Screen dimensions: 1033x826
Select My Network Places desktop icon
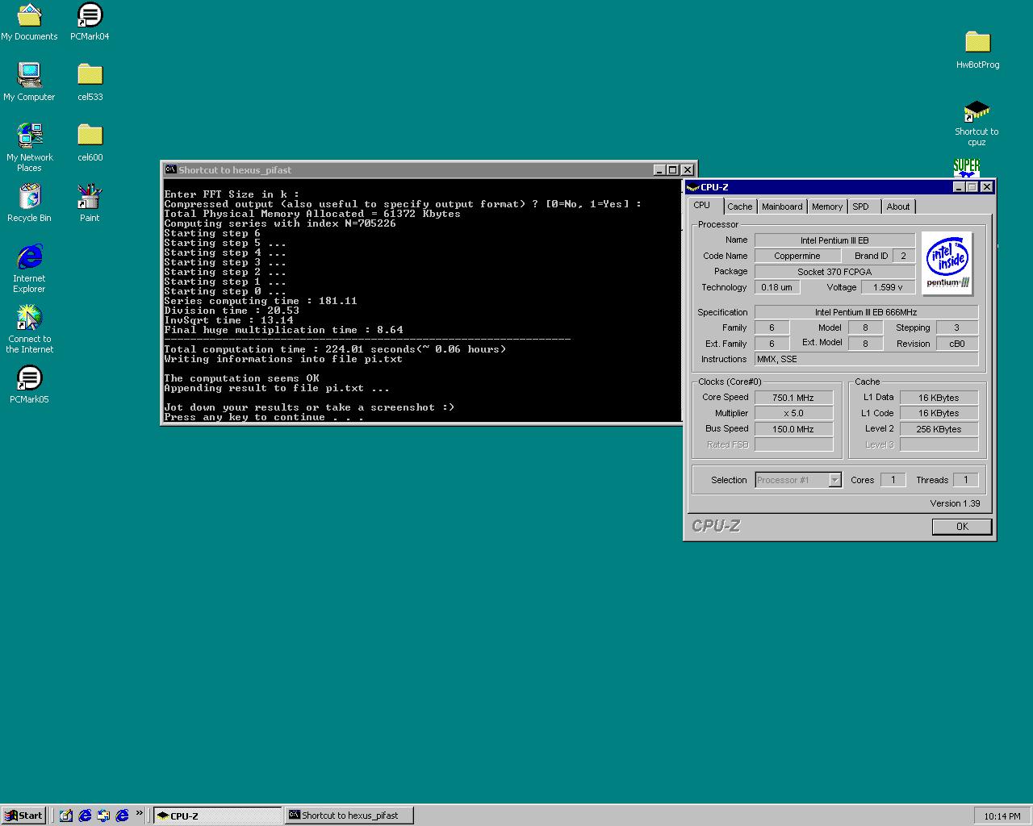click(29, 147)
